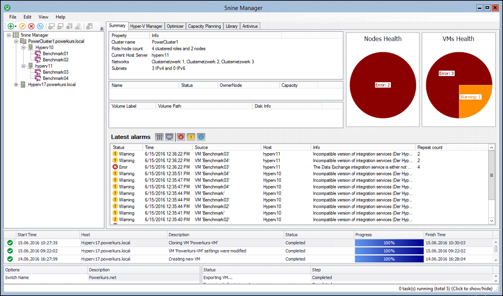The height and width of the screenshot is (296, 503).
Task: Toggle the VM monitor alarm filter button
Action: [x=169, y=137]
